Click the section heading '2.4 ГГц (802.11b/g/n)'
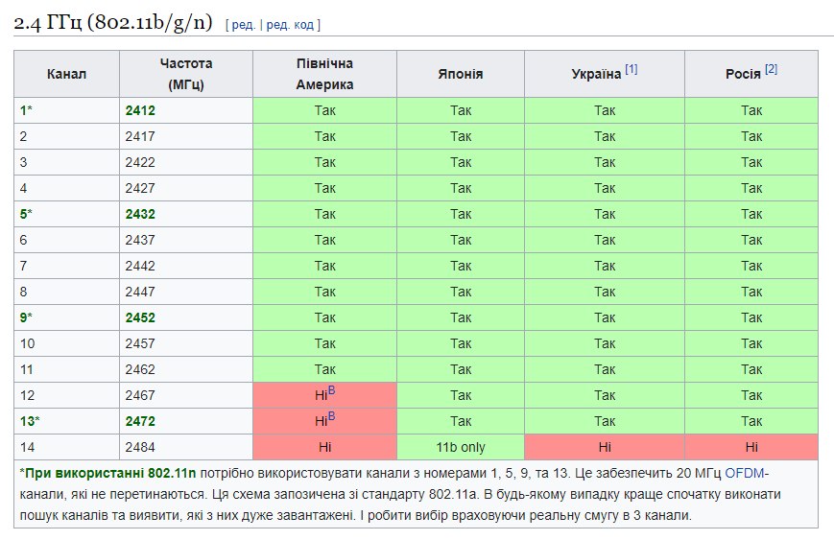Screen dimensions: 834x540 pyautogui.click(x=112, y=23)
